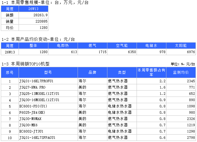Click share value 0.9 in rank 4 row
This screenshot has width=197, height=142.
coord(162,100)
